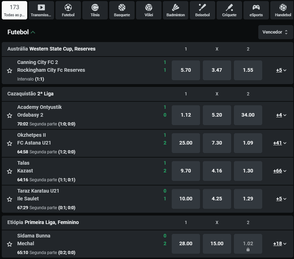Image resolution: width=294 pixels, height=259 pixels.
Task: Select draw odds 4.25 for Taraz Karatau U21
Action: click(x=217, y=199)
